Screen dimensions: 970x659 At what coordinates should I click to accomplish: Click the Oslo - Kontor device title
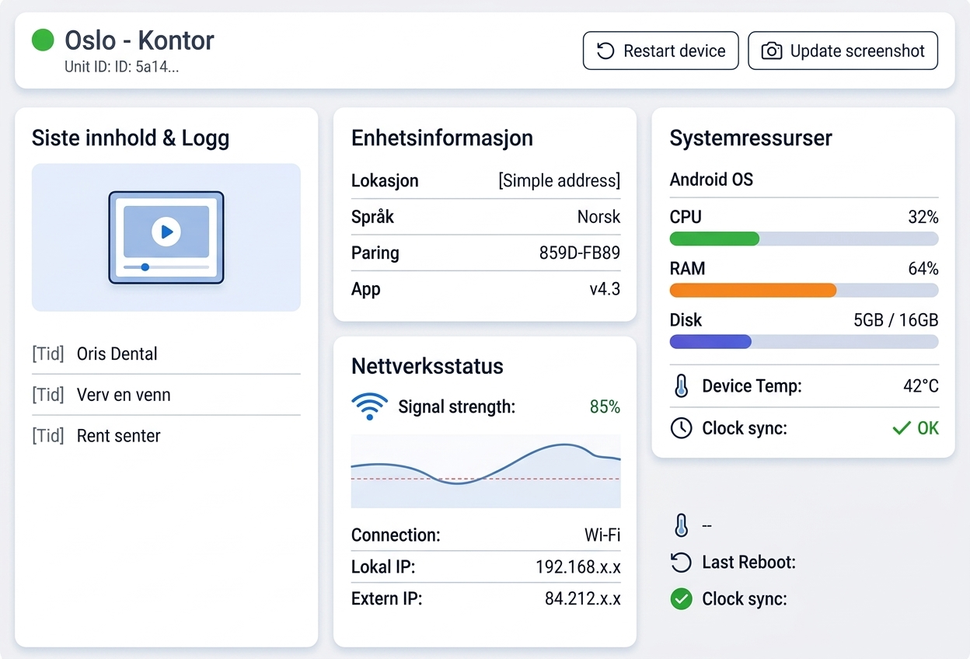coord(139,40)
